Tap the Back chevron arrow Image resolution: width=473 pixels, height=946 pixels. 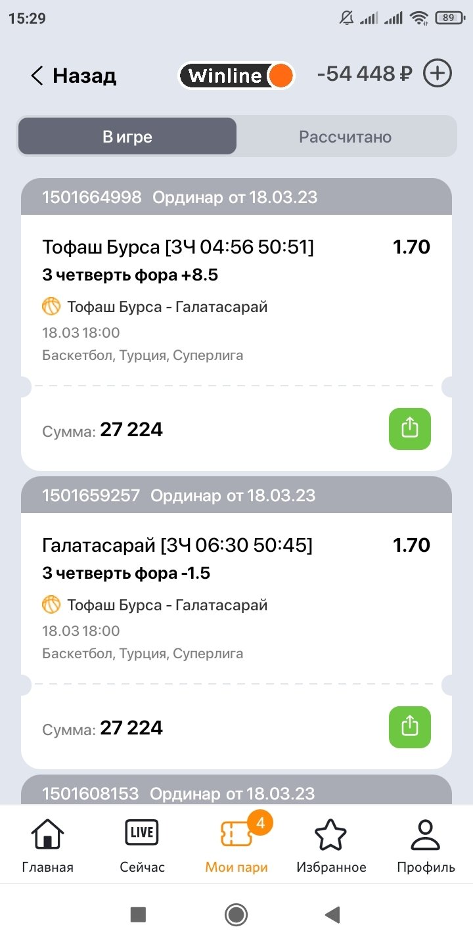(37, 76)
